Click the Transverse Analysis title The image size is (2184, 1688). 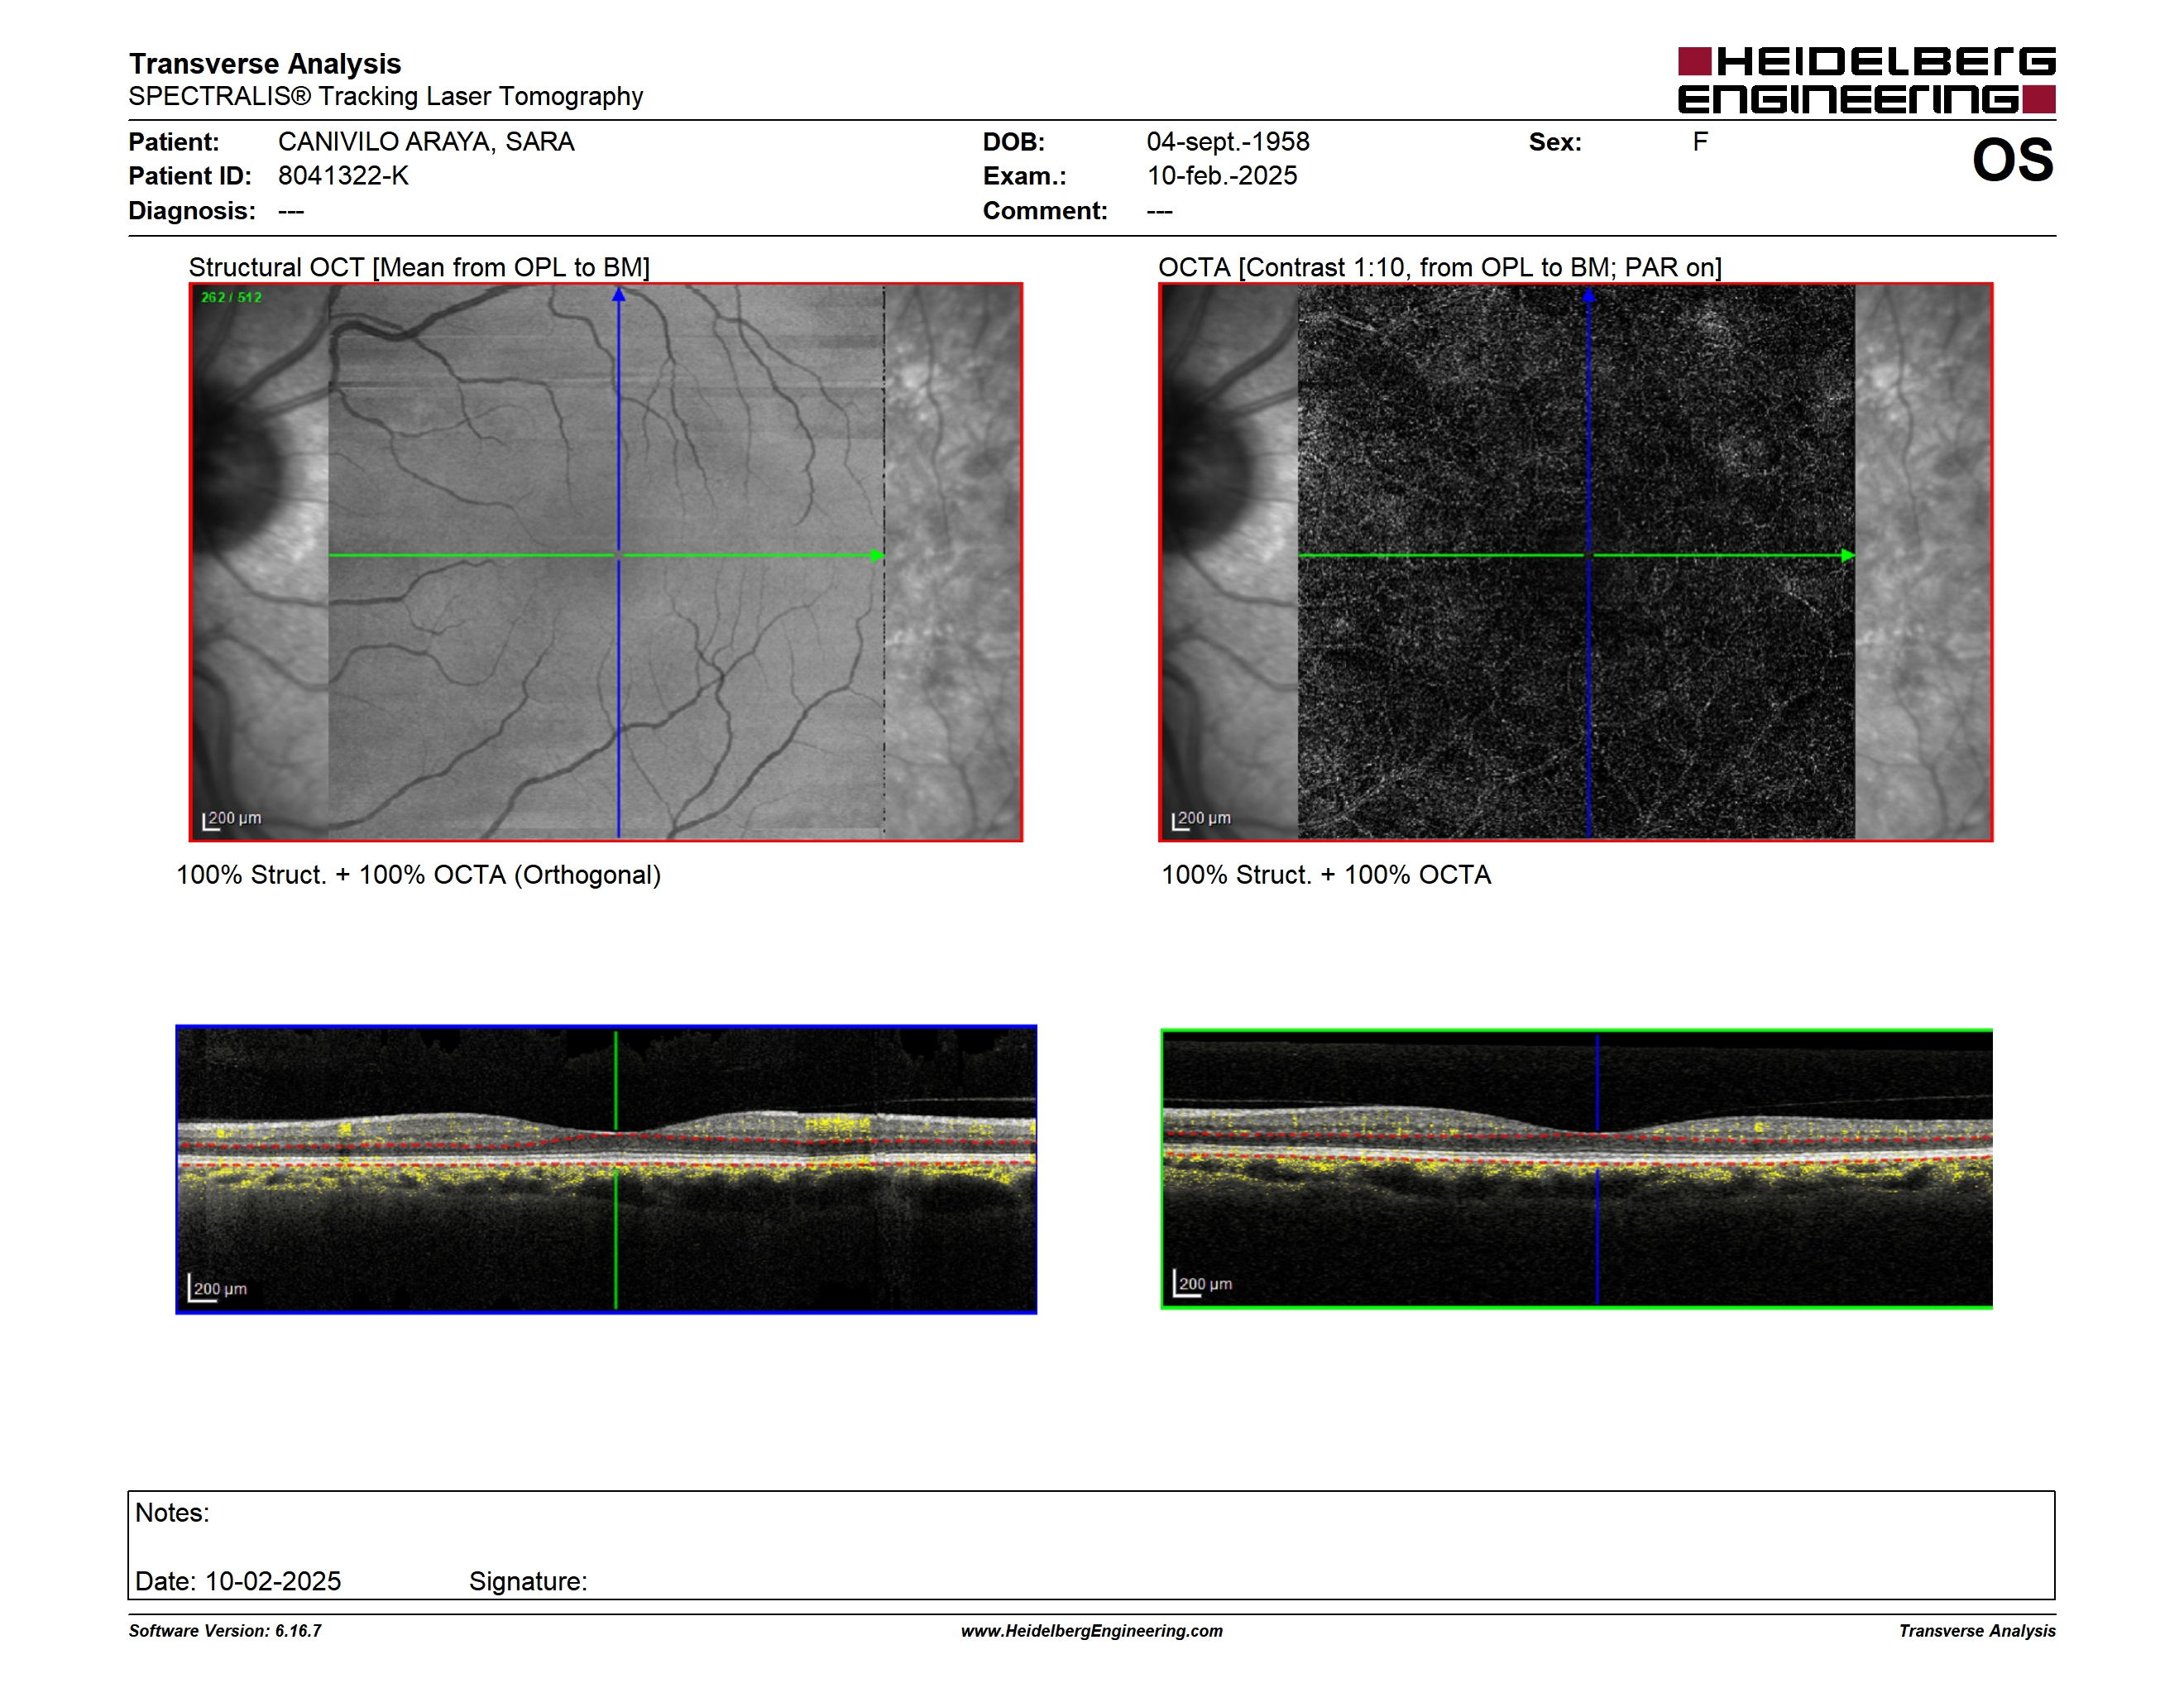(x=265, y=64)
